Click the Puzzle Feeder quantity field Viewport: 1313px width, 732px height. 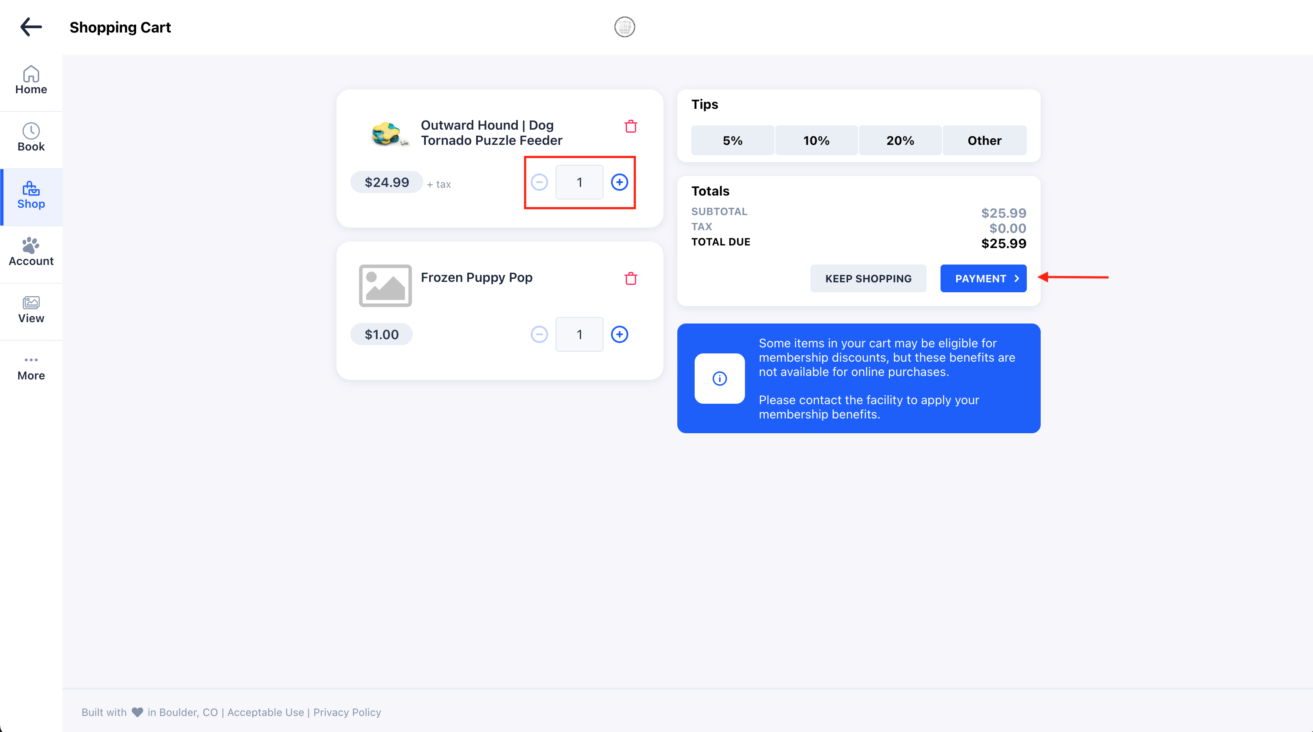[579, 182]
